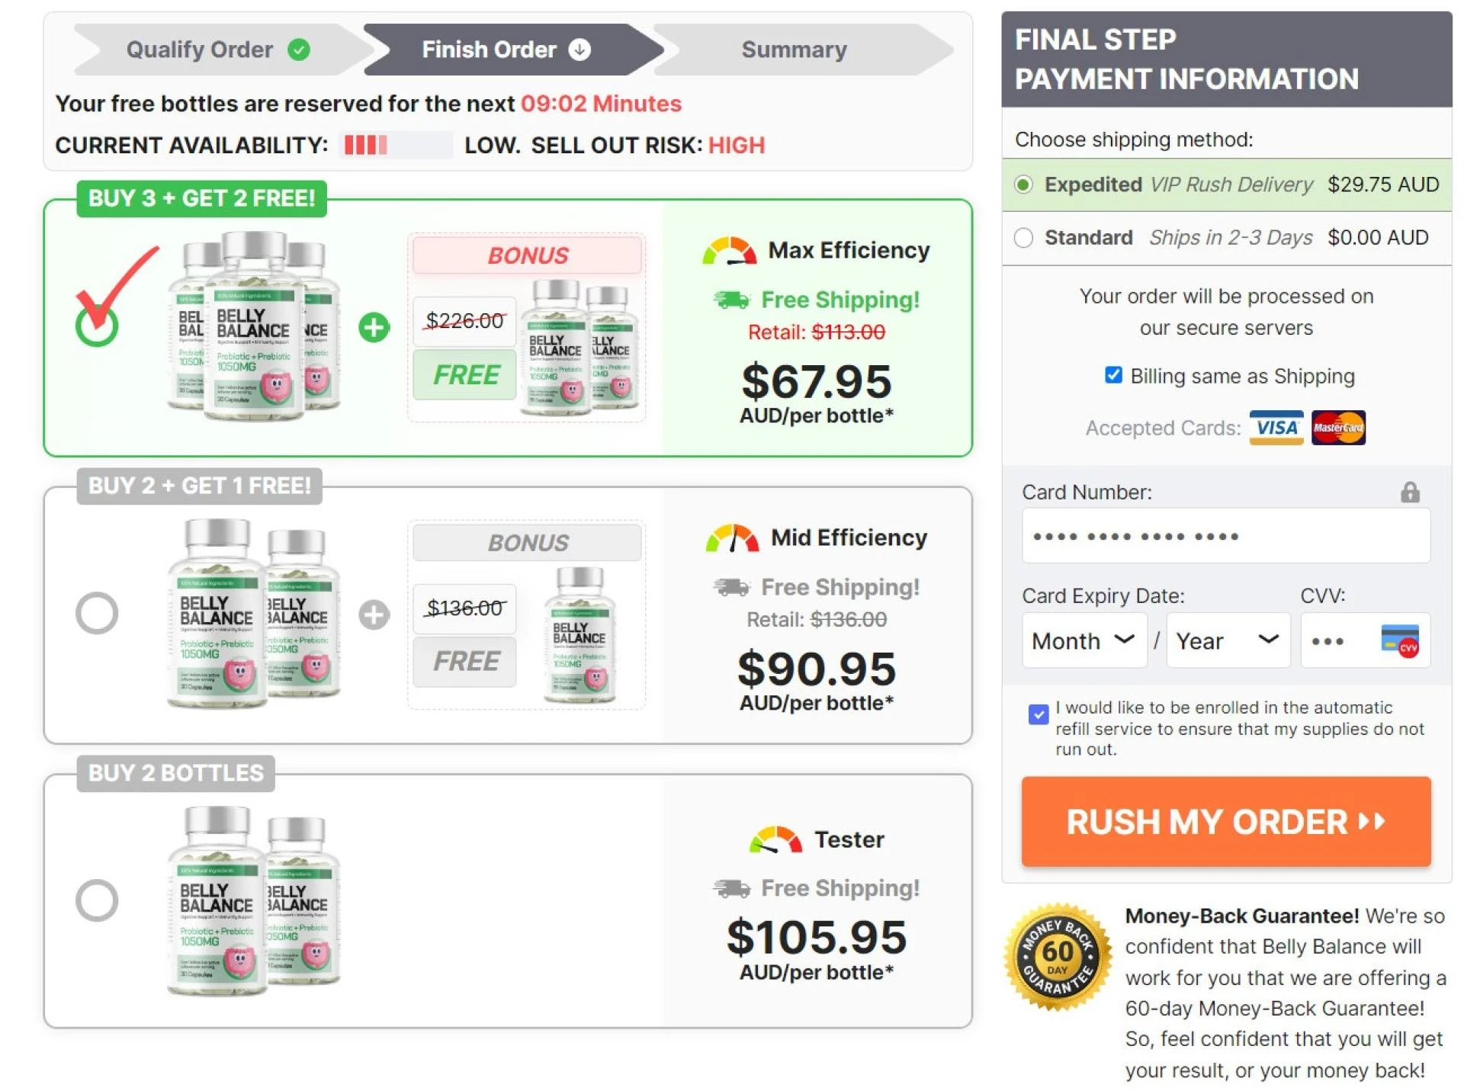The image size is (1464, 1091).
Task: Click the CVV card illustration icon
Action: pos(1399,641)
